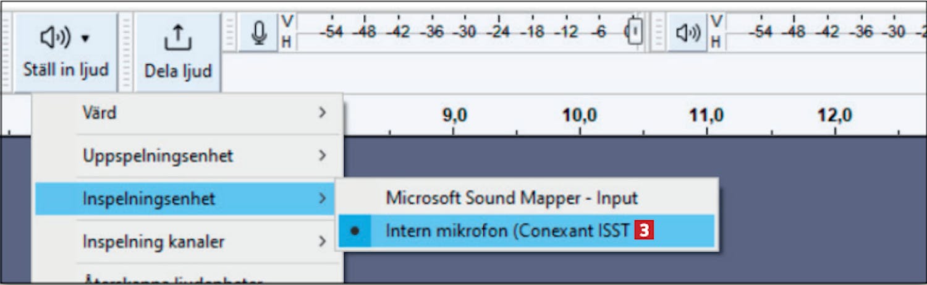Viewport: 927px width, 285px height.
Task: Click grip handle before playback meter toolbar
Action: 659,33
